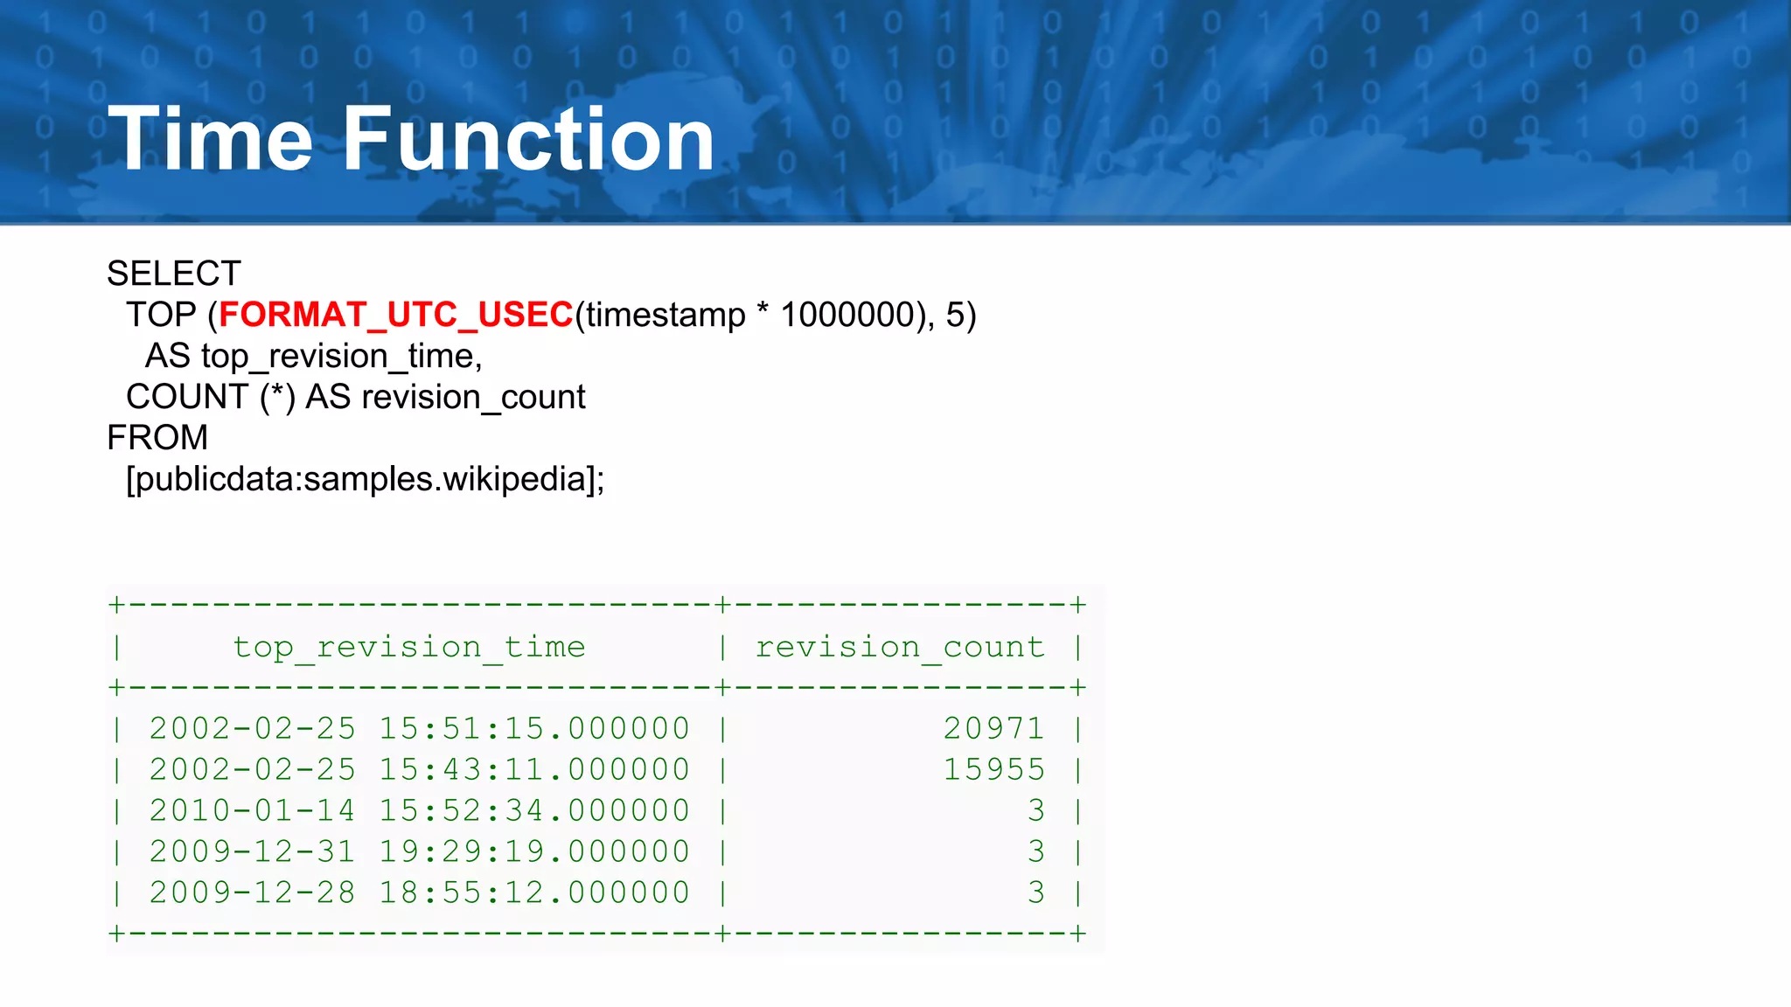
Task: Click the AS top_revision_time alias line
Action: coord(313,356)
